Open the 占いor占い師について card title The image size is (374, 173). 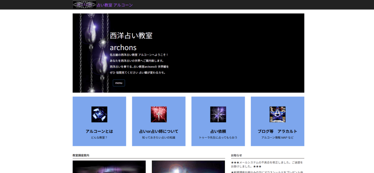click(159, 131)
